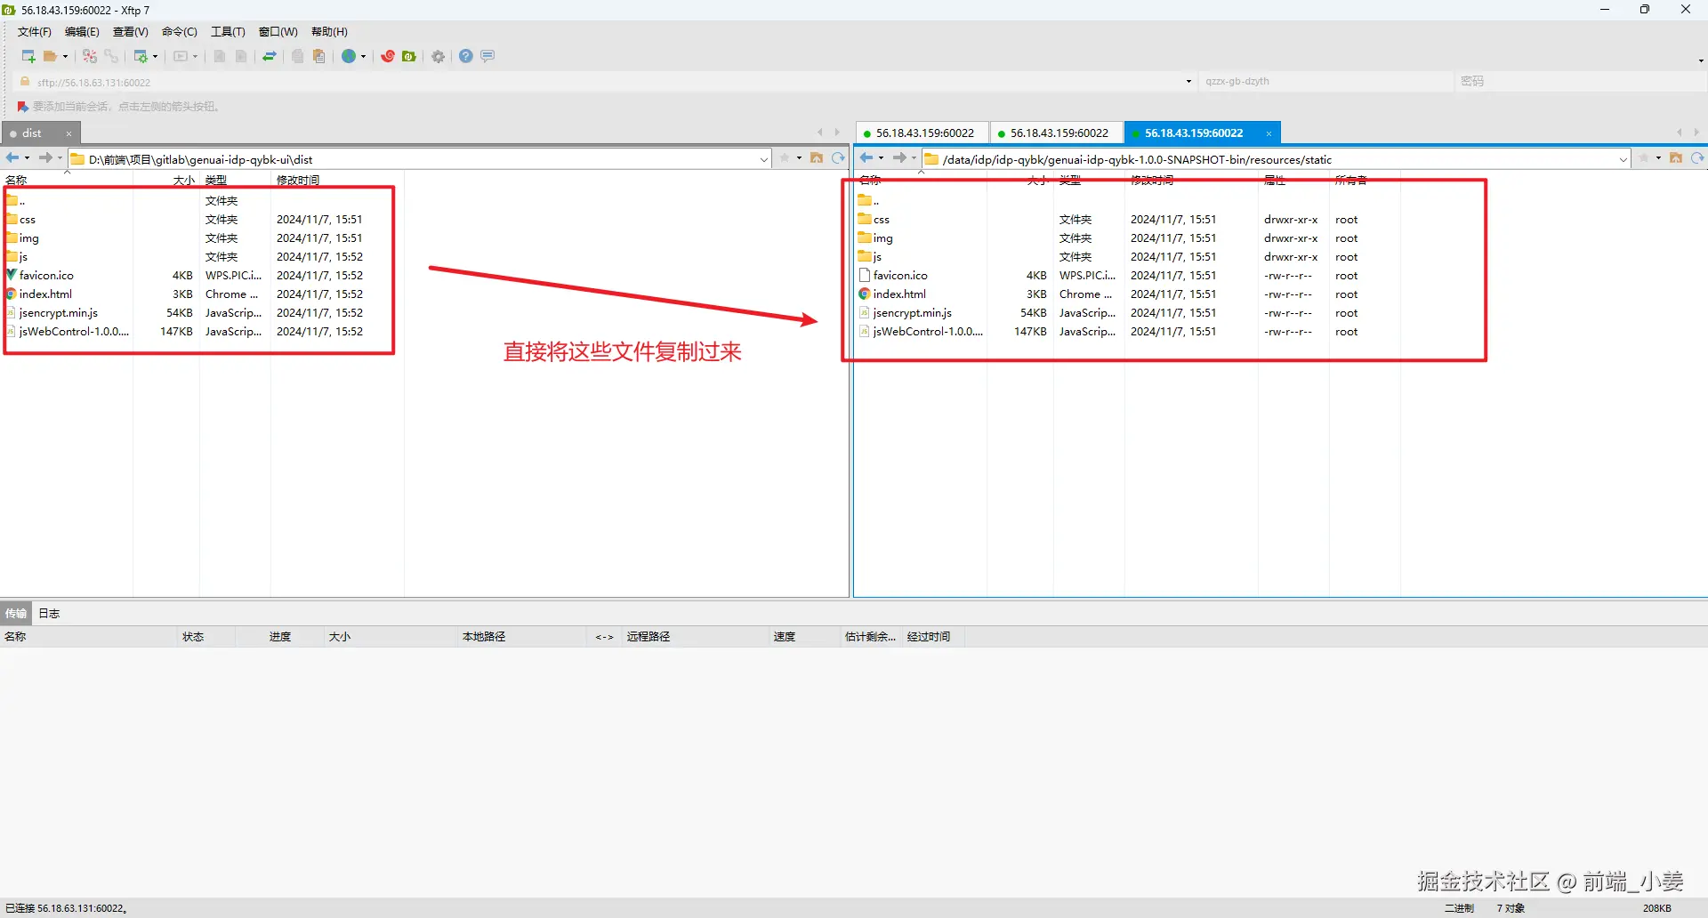Create a new session in Xftp
Viewport: 1708px width, 918px height.
(x=27, y=56)
